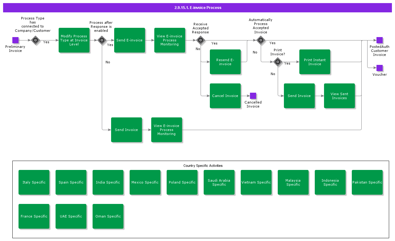Click the Voucher purple end event

(380, 68)
